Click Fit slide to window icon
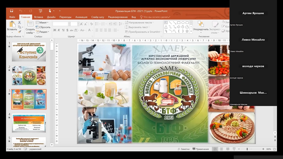Image resolution: width=283 pixels, height=159 pixels. click(275, 149)
